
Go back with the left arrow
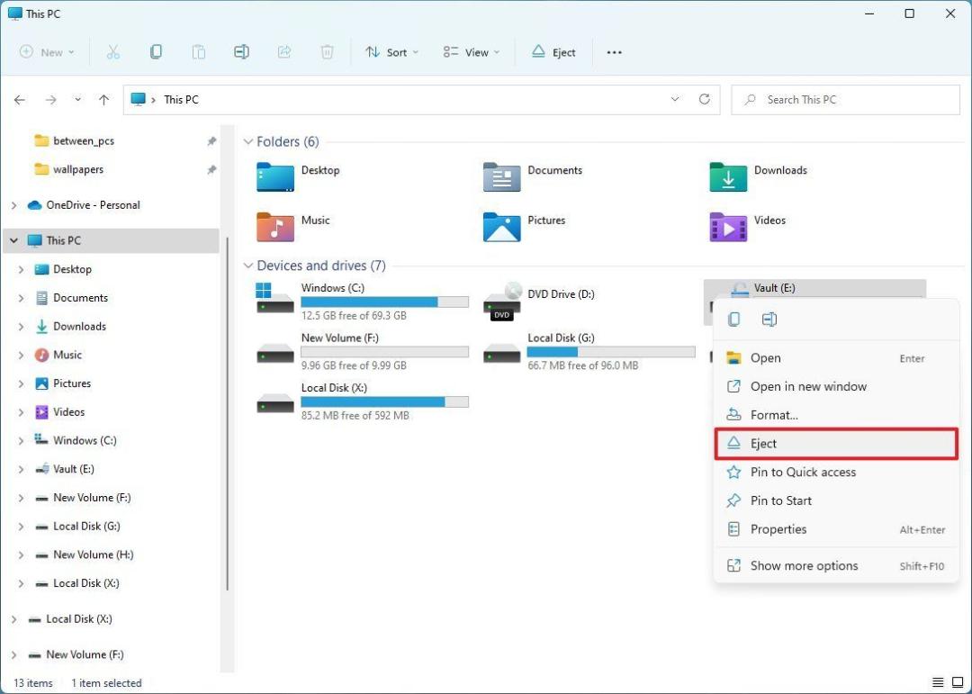[20, 99]
